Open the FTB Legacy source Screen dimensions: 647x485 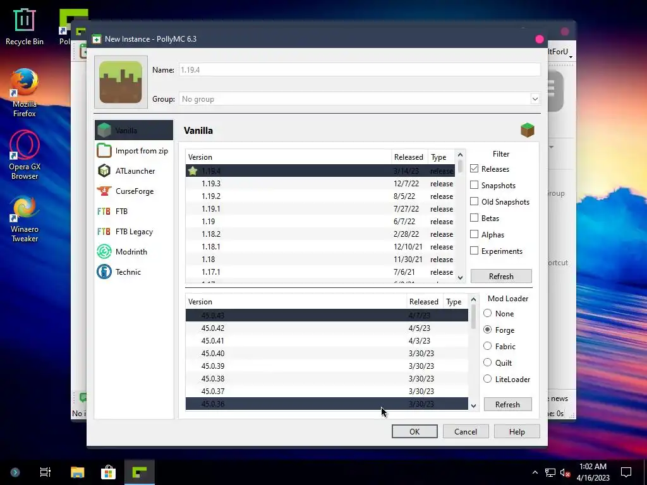(134, 231)
